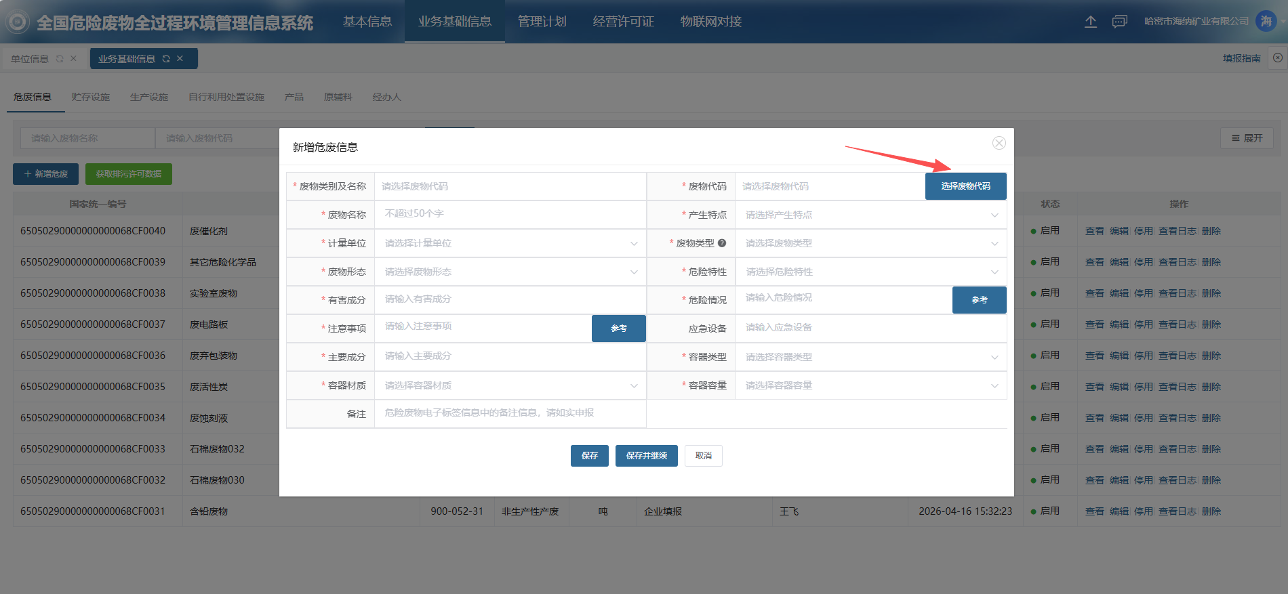
Task: Click the circled close icon beside 填报指南
Action: pyautogui.click(x=1277, y=58)
